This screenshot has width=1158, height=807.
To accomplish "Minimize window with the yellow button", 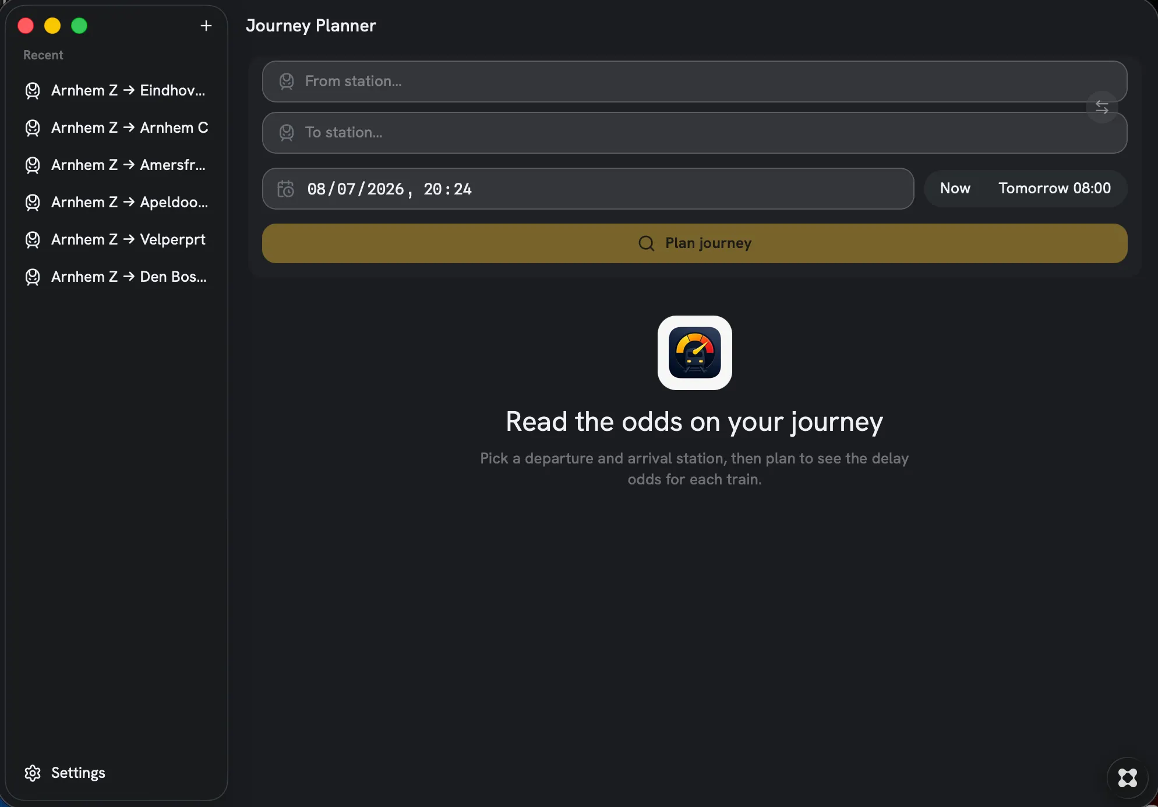I will 52,26.
